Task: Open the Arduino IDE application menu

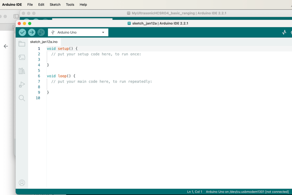Action: [x=12, y=5]
